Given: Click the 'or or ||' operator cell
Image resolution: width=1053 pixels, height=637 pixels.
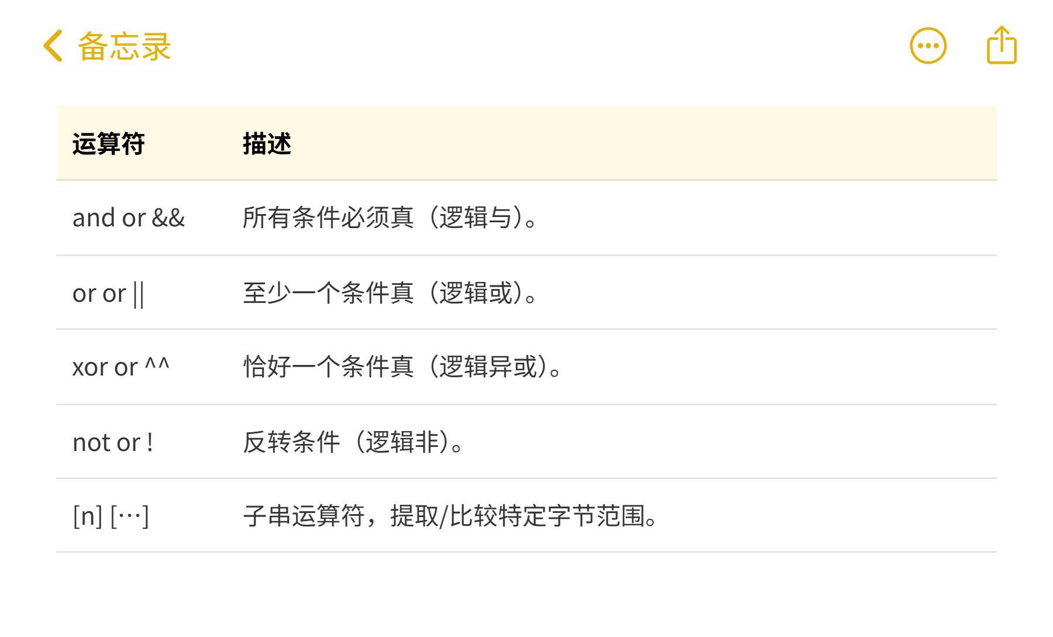Looking at the screenshot, I should (x=108, y=293).
